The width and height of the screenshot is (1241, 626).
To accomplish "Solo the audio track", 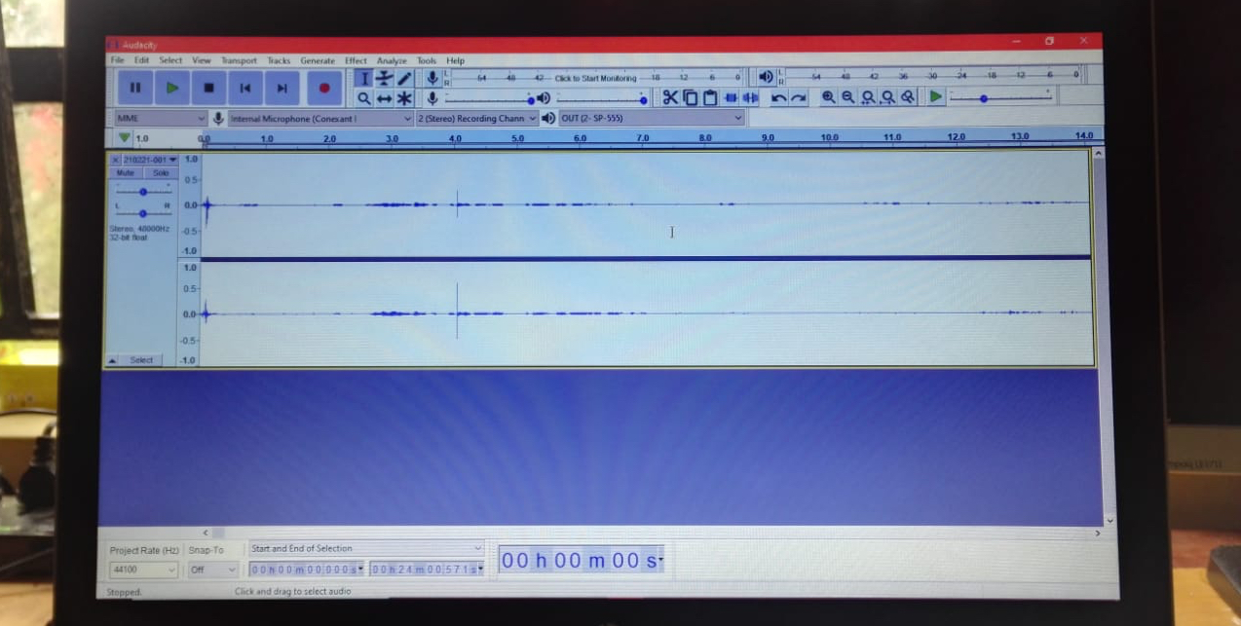I will [161, 173].
